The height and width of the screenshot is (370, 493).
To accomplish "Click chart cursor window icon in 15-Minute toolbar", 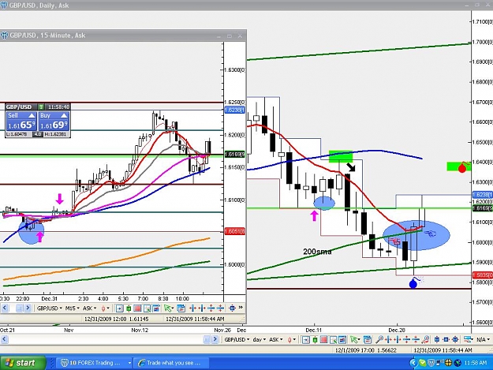I will (x=147, y=308).
